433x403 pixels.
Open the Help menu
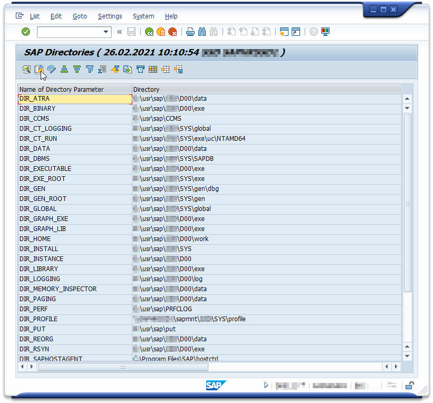[171, 16]
